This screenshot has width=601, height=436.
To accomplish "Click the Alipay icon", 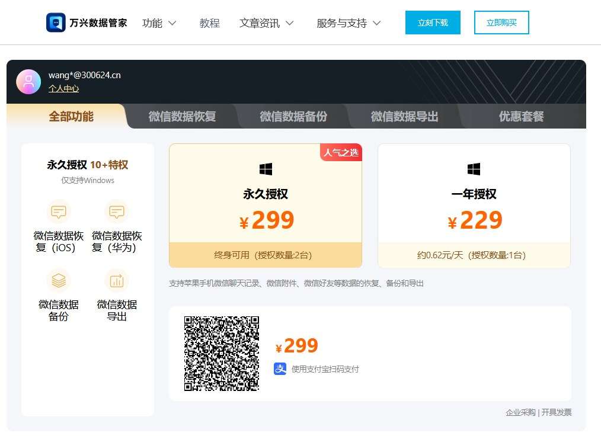I will click(280, 368).
